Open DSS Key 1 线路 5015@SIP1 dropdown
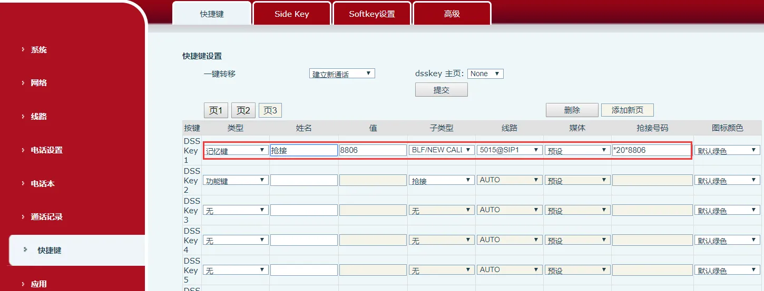The width and height of the screenshot is (764, 291). [x=509, y=150]
